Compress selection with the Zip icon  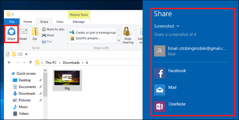click(35, 34)
